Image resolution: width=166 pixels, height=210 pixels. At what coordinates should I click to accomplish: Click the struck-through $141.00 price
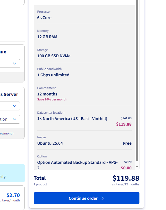click(126, 118)
